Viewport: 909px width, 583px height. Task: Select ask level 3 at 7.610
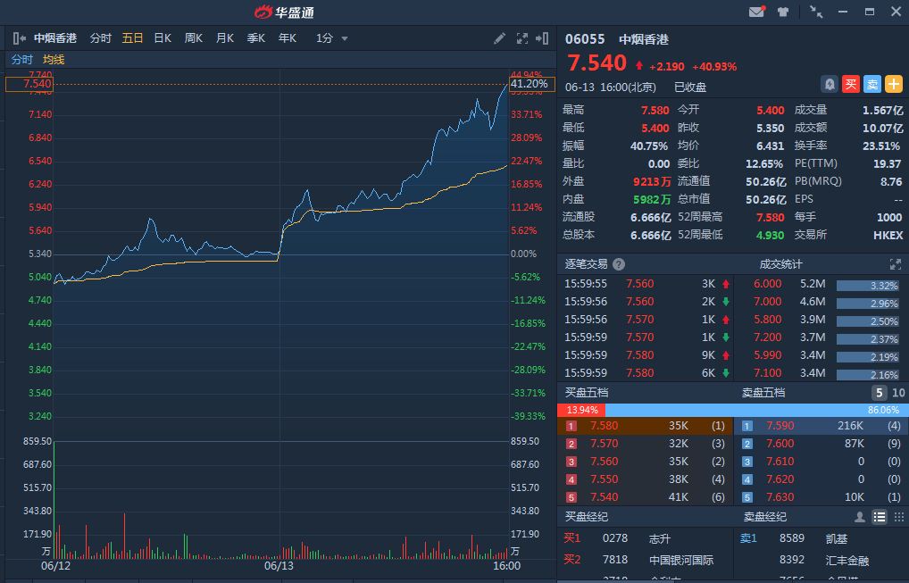821,462
